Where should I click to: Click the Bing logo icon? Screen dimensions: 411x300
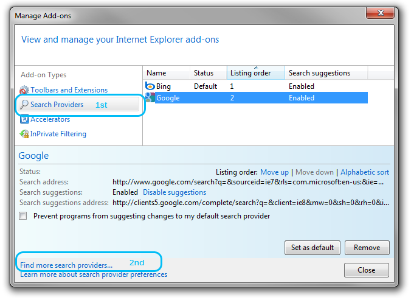(150, 86)
